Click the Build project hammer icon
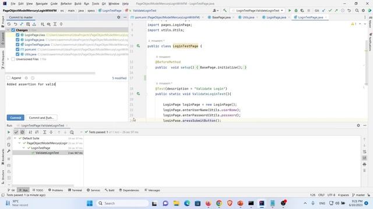 (225, 10)
